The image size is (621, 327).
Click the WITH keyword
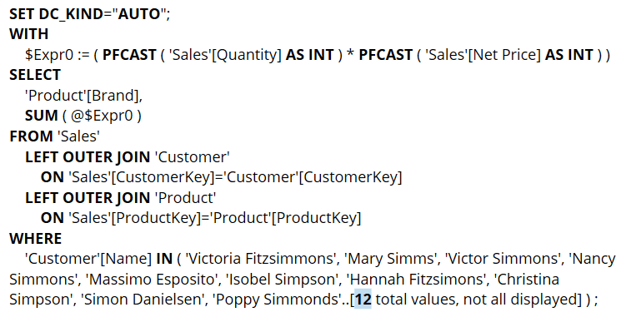click(x=29, y=34)
